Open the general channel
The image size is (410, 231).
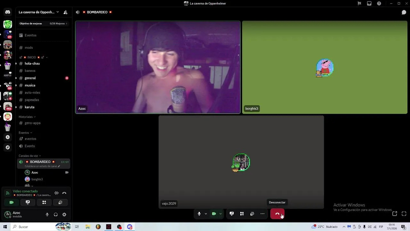pyautogui.click(x=44, y=78)
